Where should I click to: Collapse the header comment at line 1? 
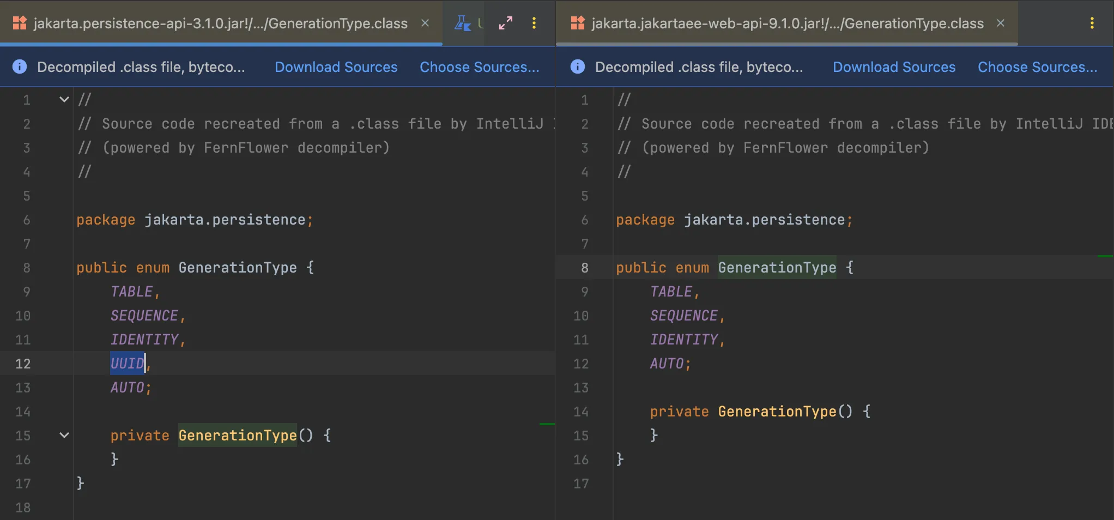click(x=64, y=100)
